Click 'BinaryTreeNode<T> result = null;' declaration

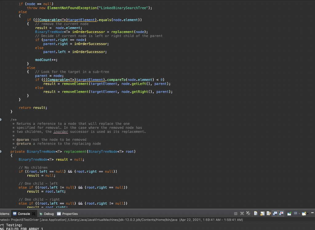[51, 159]
